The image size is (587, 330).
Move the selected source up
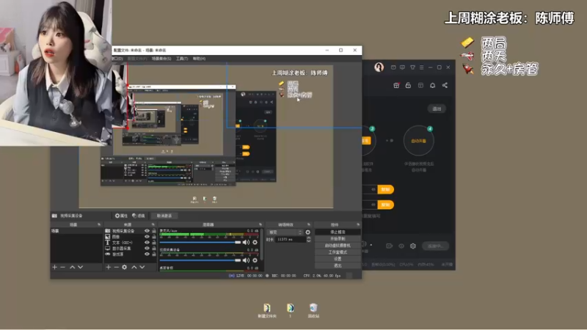click(134, 267)
